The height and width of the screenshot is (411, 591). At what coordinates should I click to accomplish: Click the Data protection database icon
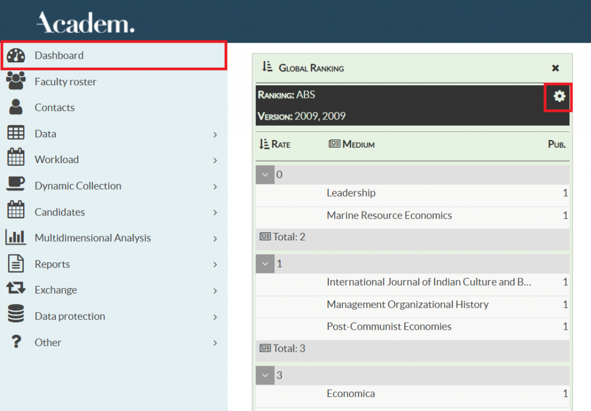coord(16,316)
